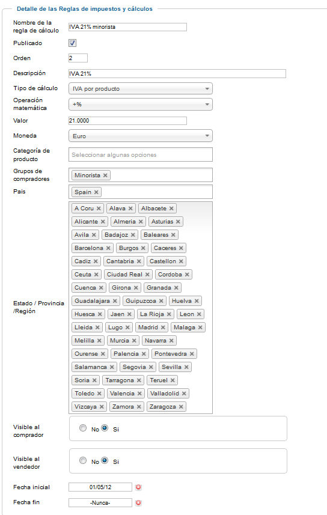
Task: Open the Tipo de cálculo dropdown
Action: coord(141,89)
